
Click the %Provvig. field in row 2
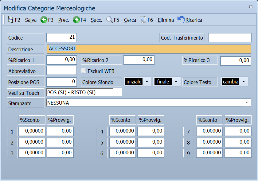[60, 142]
